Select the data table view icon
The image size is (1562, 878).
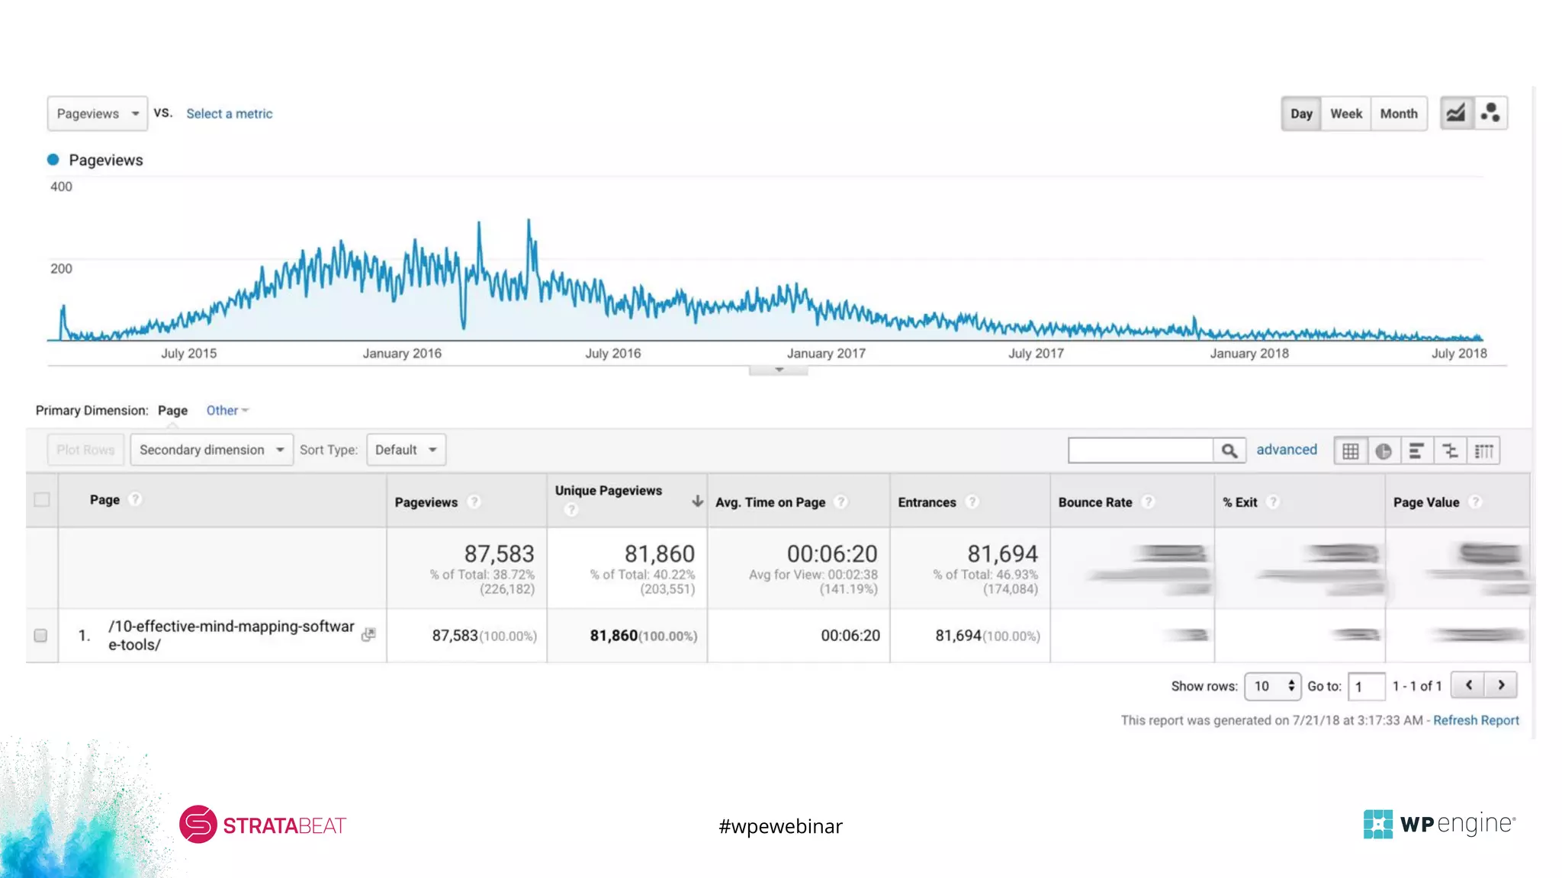point(1350,450)
